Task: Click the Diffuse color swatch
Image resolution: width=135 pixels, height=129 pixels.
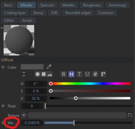Action: point(32,67)
